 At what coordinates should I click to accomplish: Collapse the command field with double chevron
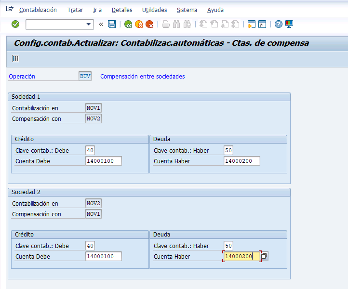pos(101,24)
